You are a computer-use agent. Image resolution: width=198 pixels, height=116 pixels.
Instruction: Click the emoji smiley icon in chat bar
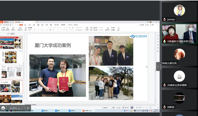[x=3, y=108]
